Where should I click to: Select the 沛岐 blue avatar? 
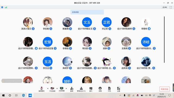(x=146, y=42)
